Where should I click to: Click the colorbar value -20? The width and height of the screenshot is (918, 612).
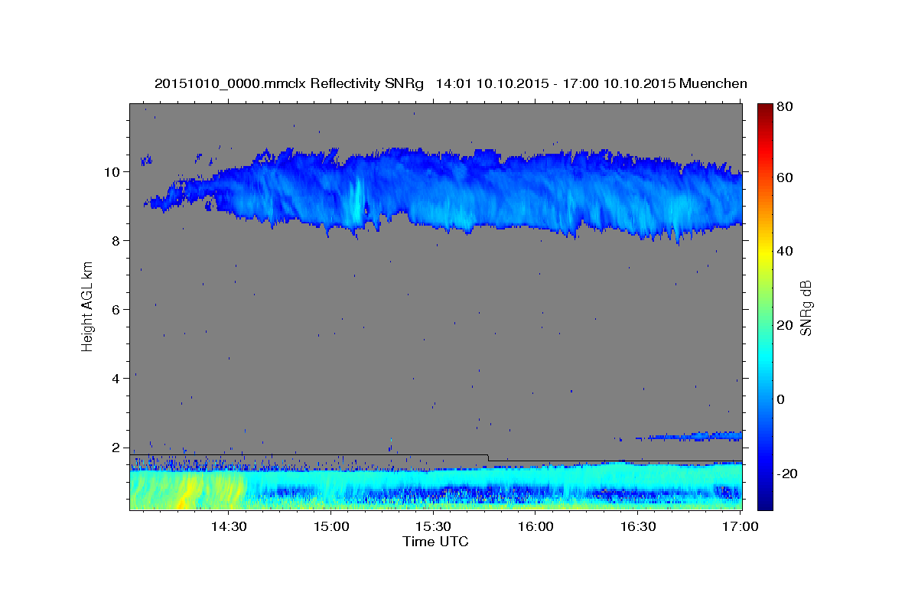click(786, 474)
